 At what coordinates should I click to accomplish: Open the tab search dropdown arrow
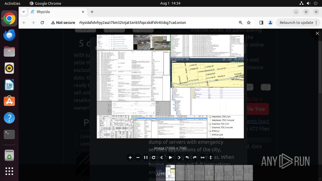(24, 12)
